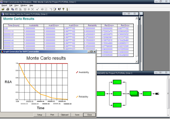The image size is (170, 119).
Task: Click the Monte Carlo results graph title
Action: 46,58
